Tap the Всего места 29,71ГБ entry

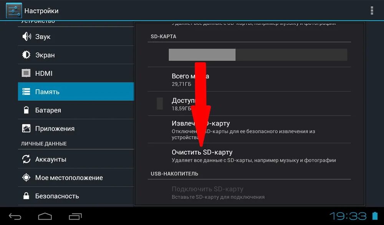click(249, 79)
